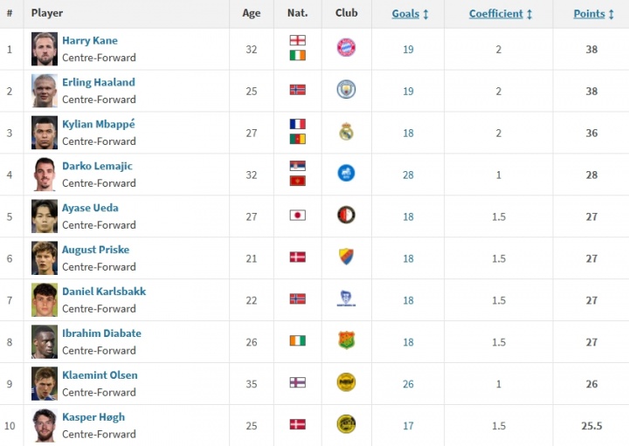Viewport: 629px width, 446px height.
Task: Click Ibrahim Diabate's portrait thumbnail
Action: pyautogui.click(x=45, y=341)
